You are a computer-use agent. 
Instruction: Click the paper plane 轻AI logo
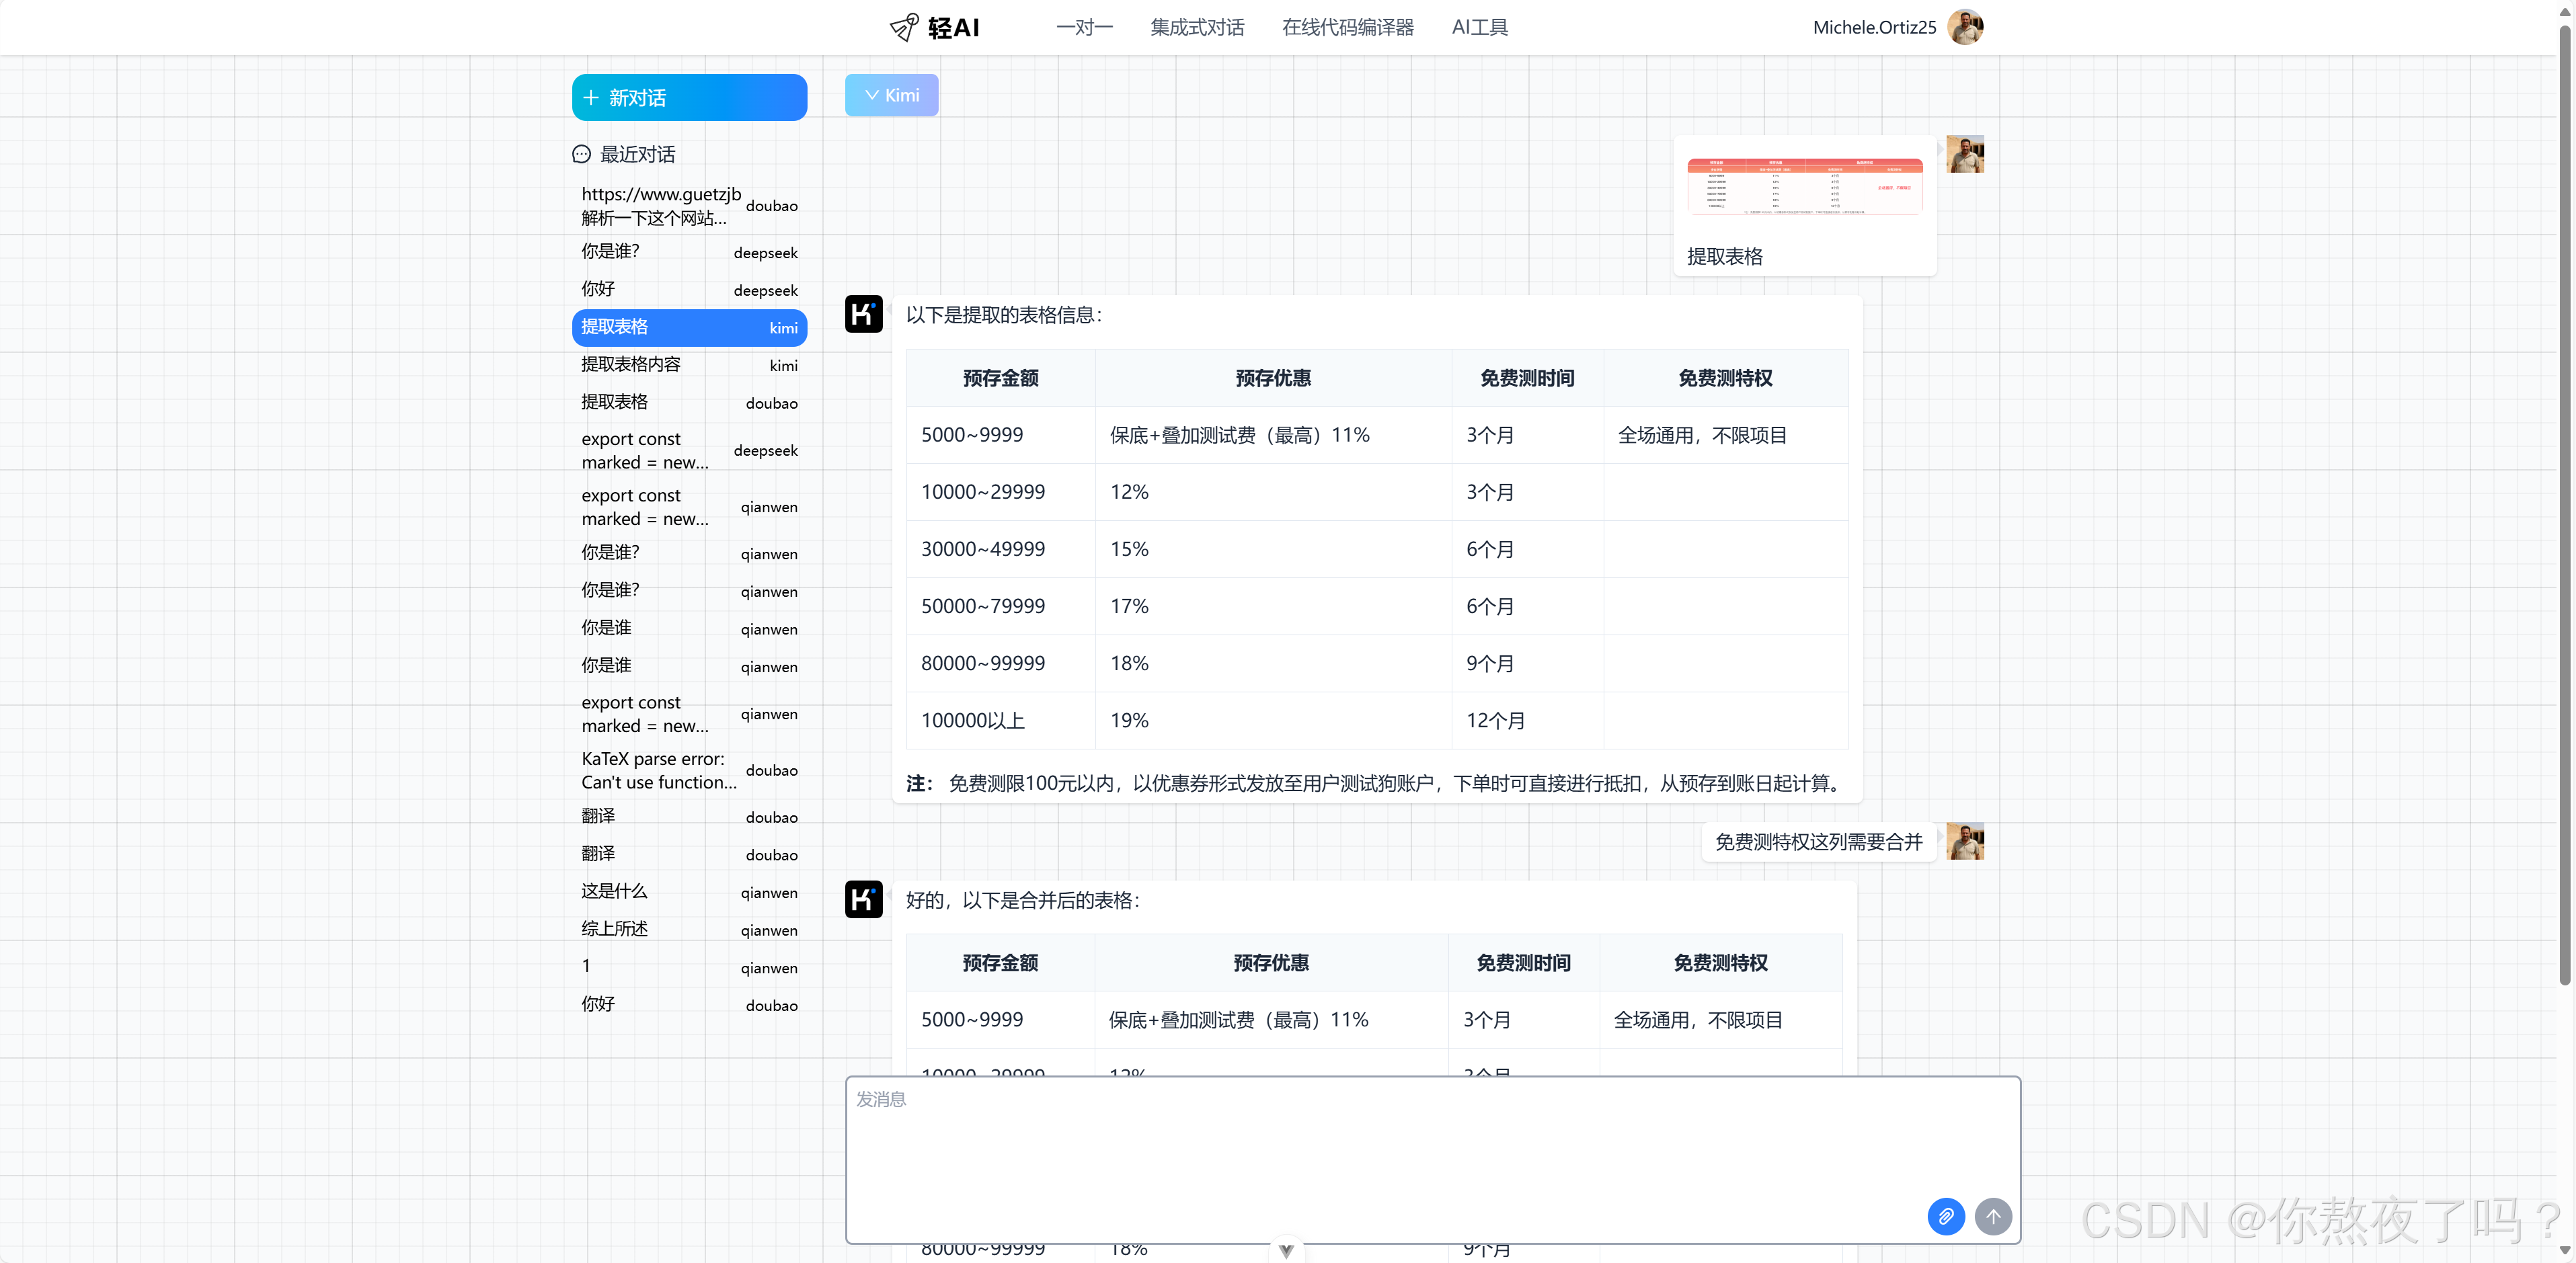tap(903, 27)
